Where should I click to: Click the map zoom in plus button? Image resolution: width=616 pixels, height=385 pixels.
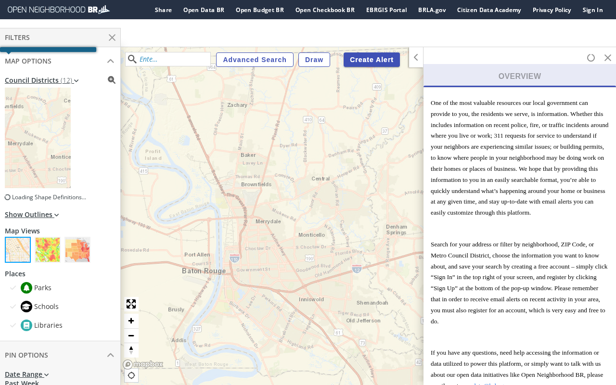[131, 321]
